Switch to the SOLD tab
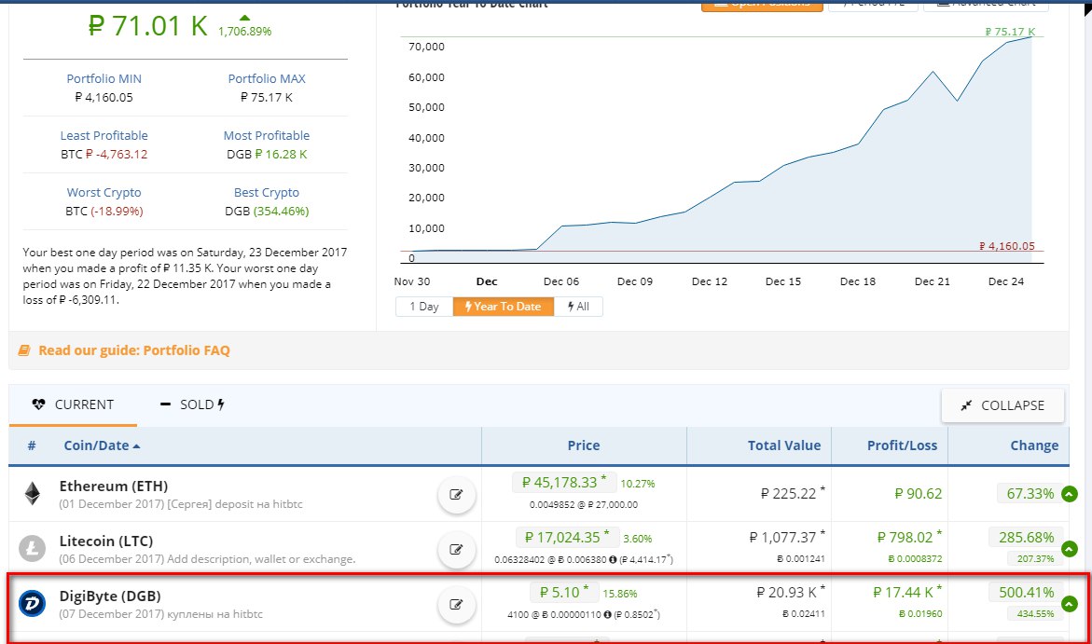The height and width of the screenshot is (644, 1092). click(x=192, y=404)
